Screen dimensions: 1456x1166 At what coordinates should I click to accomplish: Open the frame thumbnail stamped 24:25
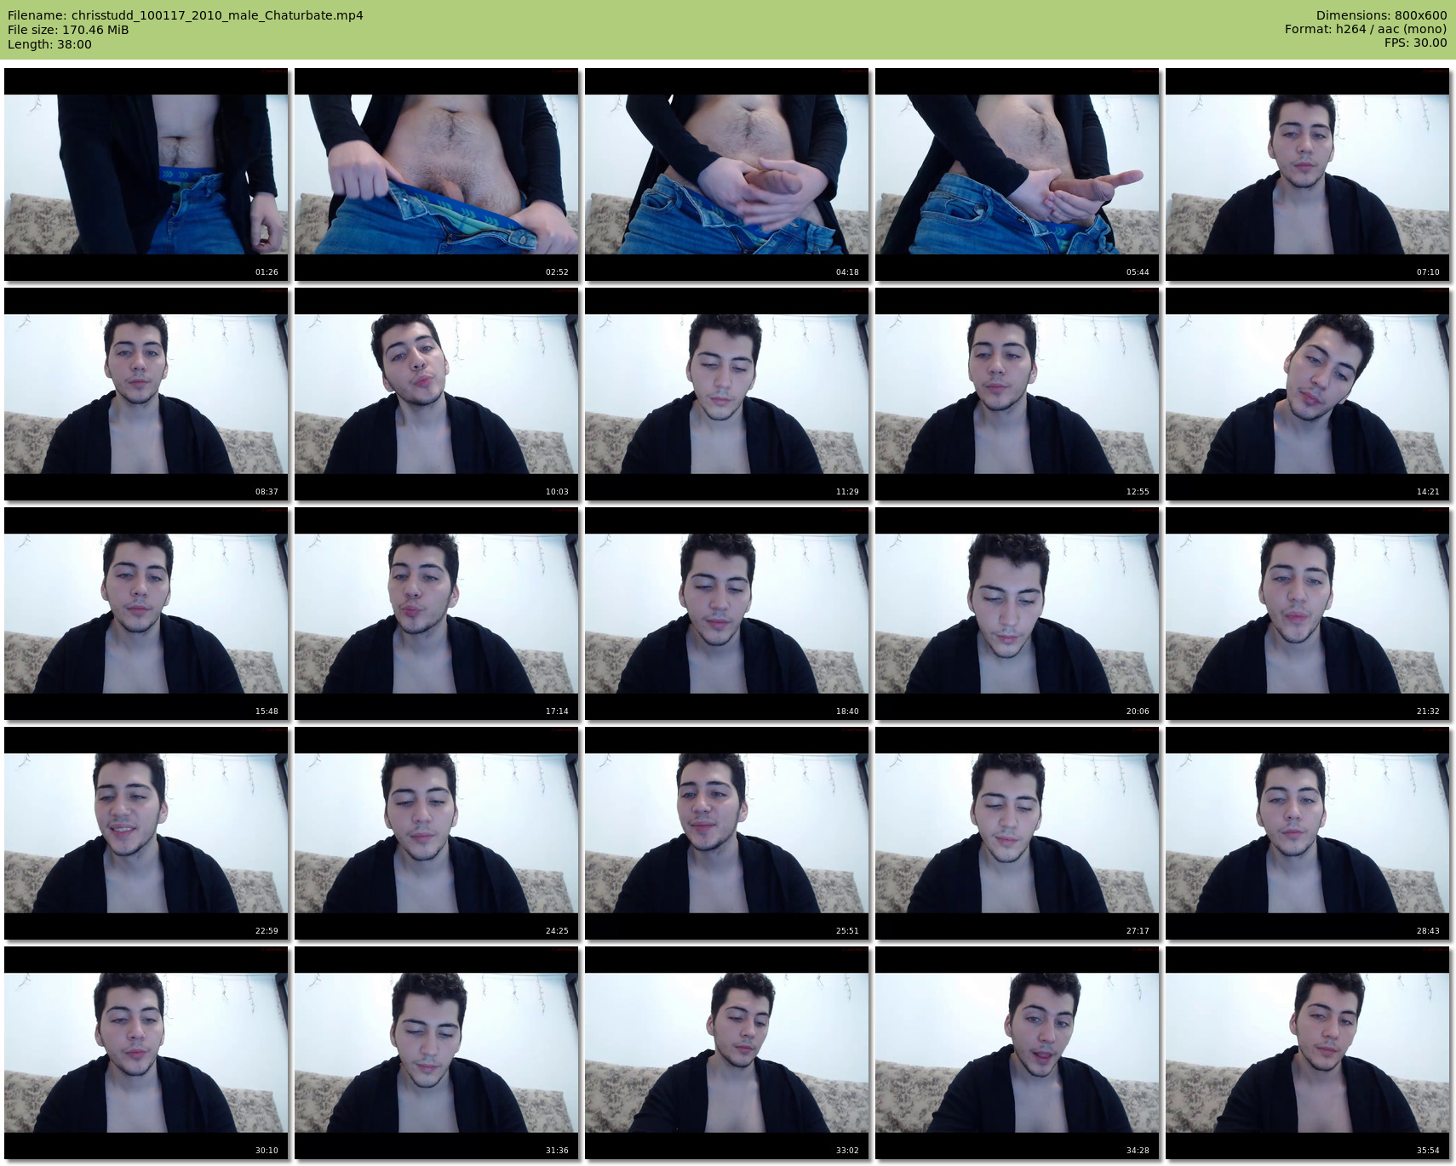point(437,833)
